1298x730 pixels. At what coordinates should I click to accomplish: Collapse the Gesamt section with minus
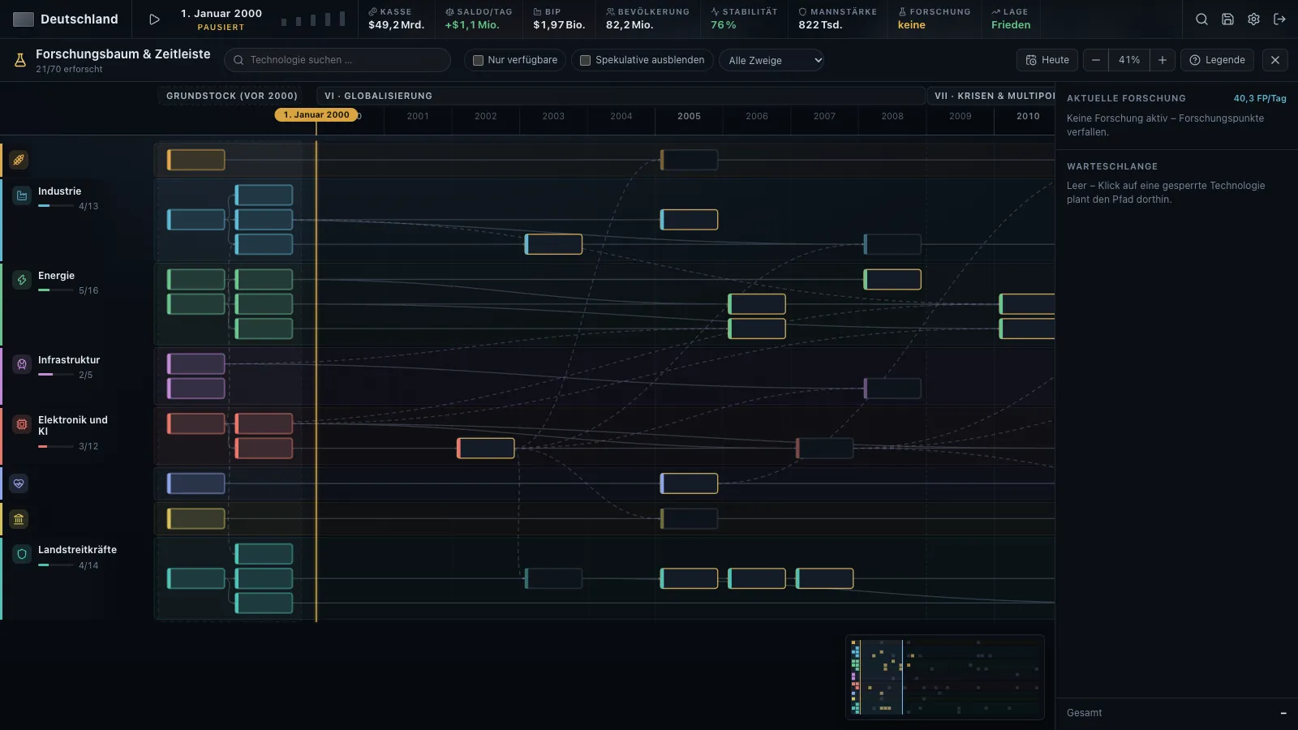click(1283, 713)
